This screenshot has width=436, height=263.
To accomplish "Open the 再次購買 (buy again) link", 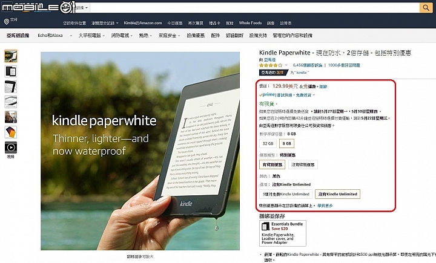I will [x=196, y=23].
